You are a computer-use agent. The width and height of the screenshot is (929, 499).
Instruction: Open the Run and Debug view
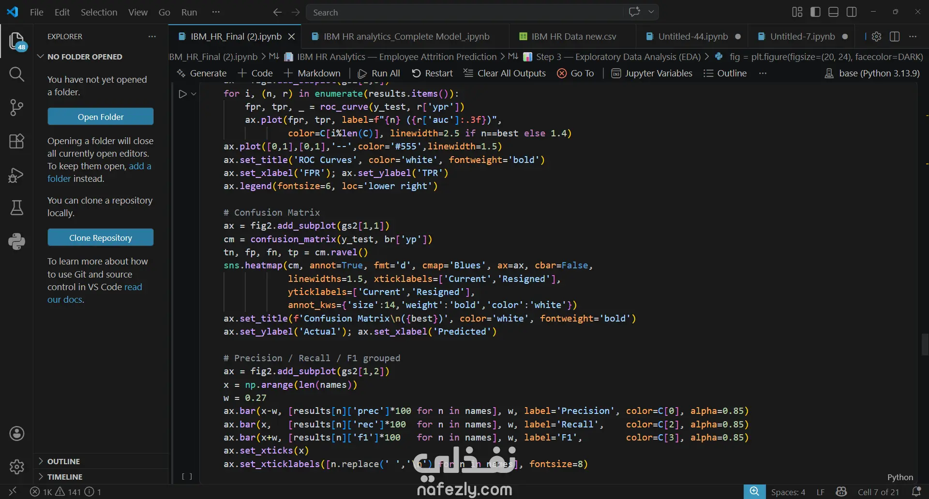tap(17, 175)
